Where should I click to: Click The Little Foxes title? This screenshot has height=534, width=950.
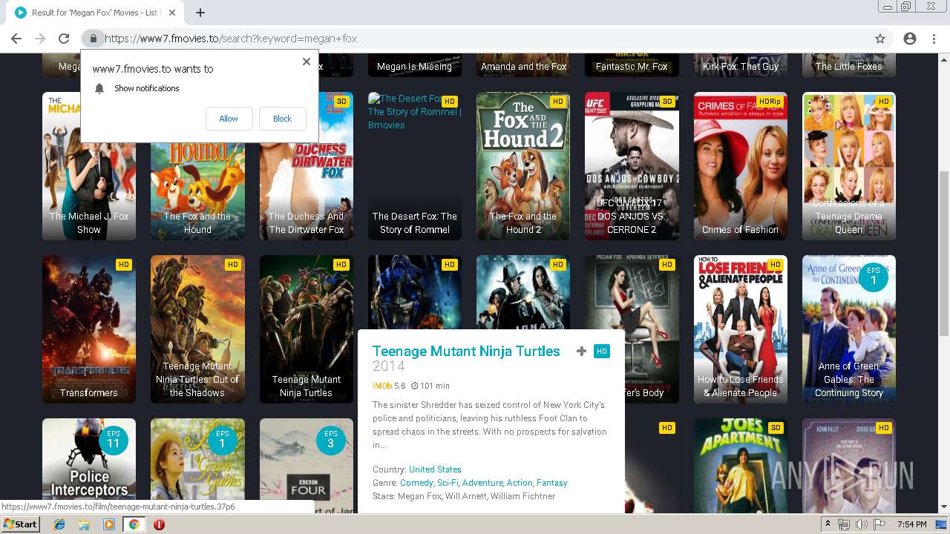(x=849, y=66)
